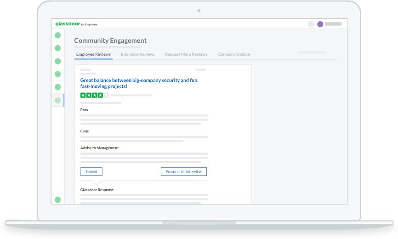Select the fourth green sidebar icon from top

coord(58,74)
